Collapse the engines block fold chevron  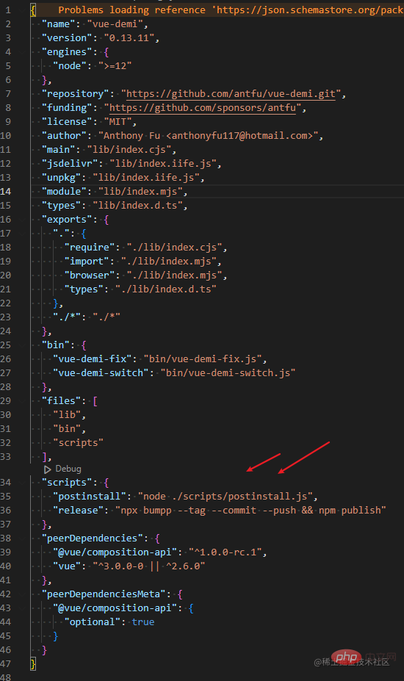(x=22, y=52)
